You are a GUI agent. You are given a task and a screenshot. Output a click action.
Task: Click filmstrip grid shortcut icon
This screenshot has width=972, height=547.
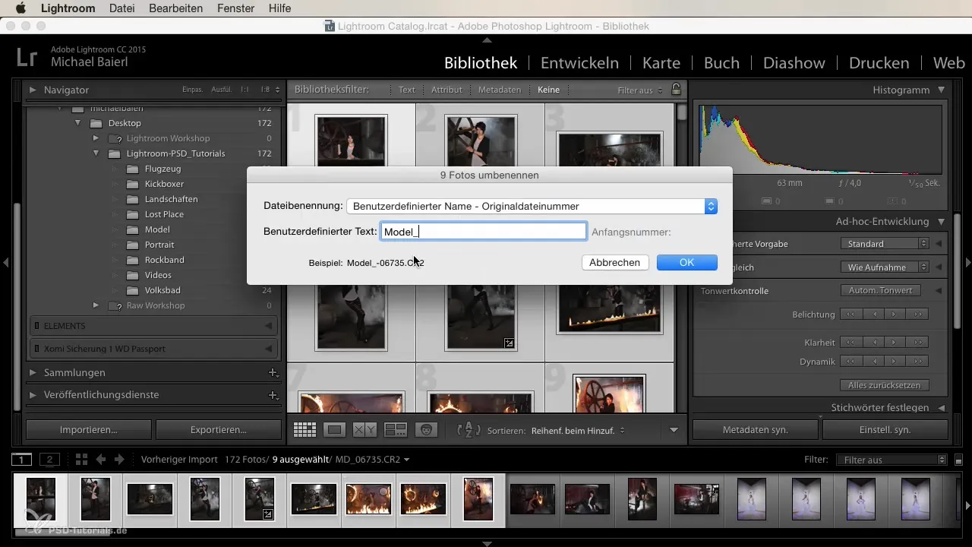pyautogui.click(x=81, y=460)
